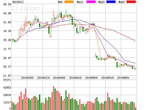Click the end of the blue MA20 line
151x110 pixels.
point(135,63)
